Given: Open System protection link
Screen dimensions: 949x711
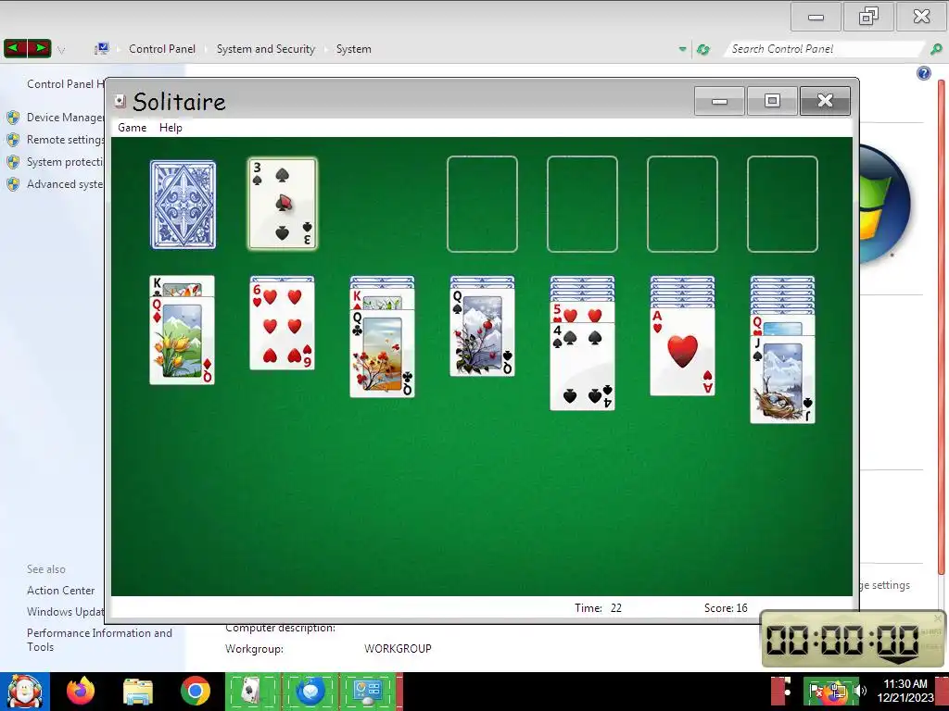Looking at the screenshot, I should tap(66, 162).
